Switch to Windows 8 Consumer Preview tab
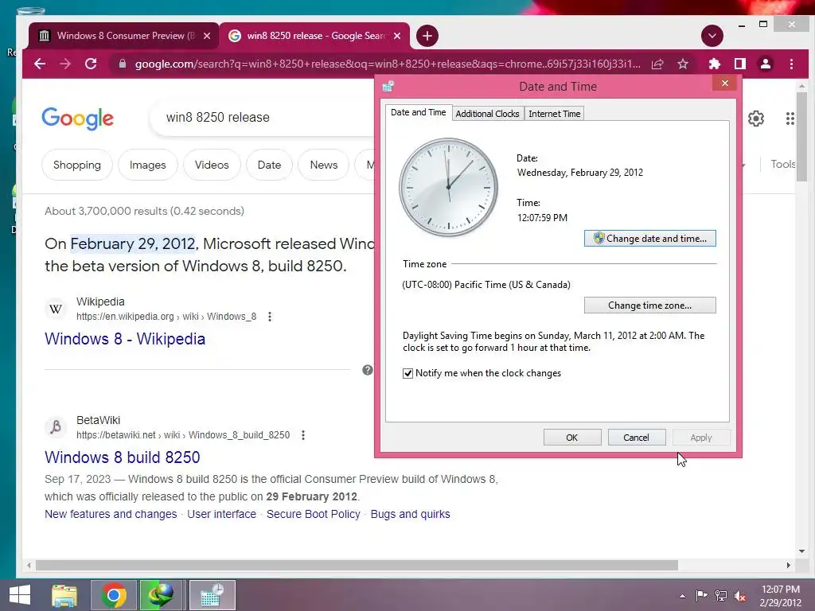Screen dimensions: 815x611 click(x=123, y=36)
